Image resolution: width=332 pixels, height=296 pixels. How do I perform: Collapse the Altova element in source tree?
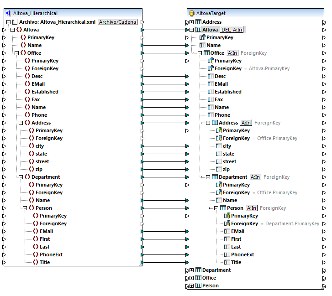(x=12, y=30)
